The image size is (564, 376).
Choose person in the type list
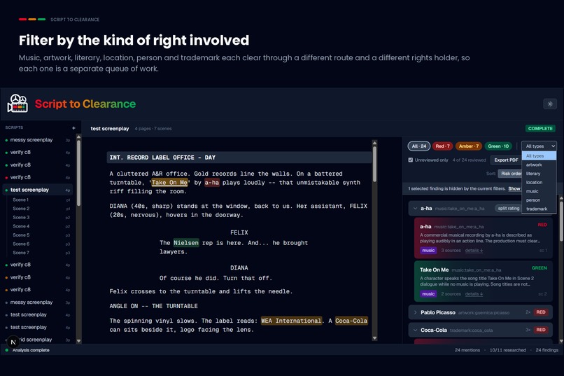click(539, 200)
